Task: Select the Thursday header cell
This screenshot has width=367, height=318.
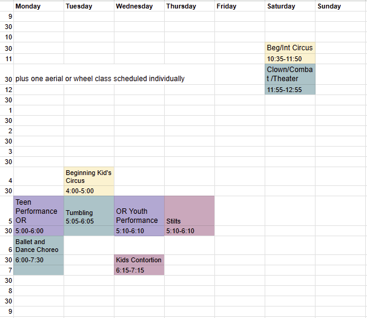Action: point(190,6)
